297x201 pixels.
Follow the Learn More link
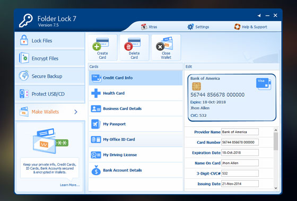click(70, 185)
